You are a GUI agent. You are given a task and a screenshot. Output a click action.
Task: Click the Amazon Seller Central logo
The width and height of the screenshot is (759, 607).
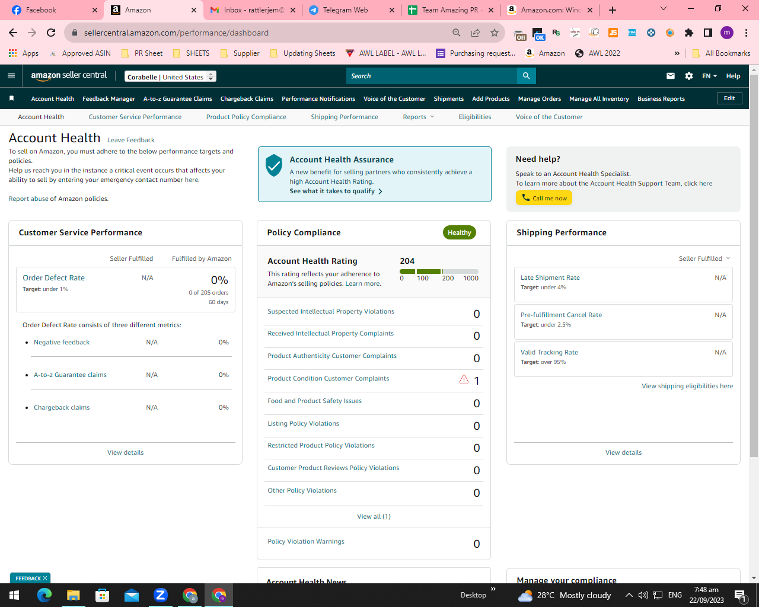click(x=69, y=76)
